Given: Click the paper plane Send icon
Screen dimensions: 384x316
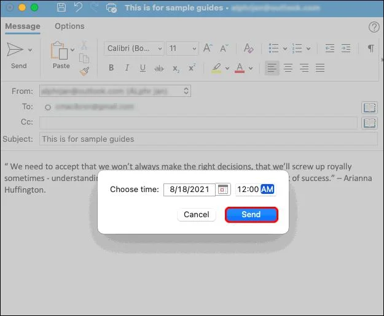Looking at the screenshot, I should (x=15, y=50).
